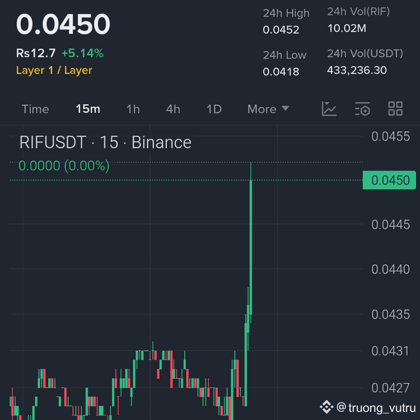
Task: Click the +5.14% change value
Action: [x=83, y=53]
